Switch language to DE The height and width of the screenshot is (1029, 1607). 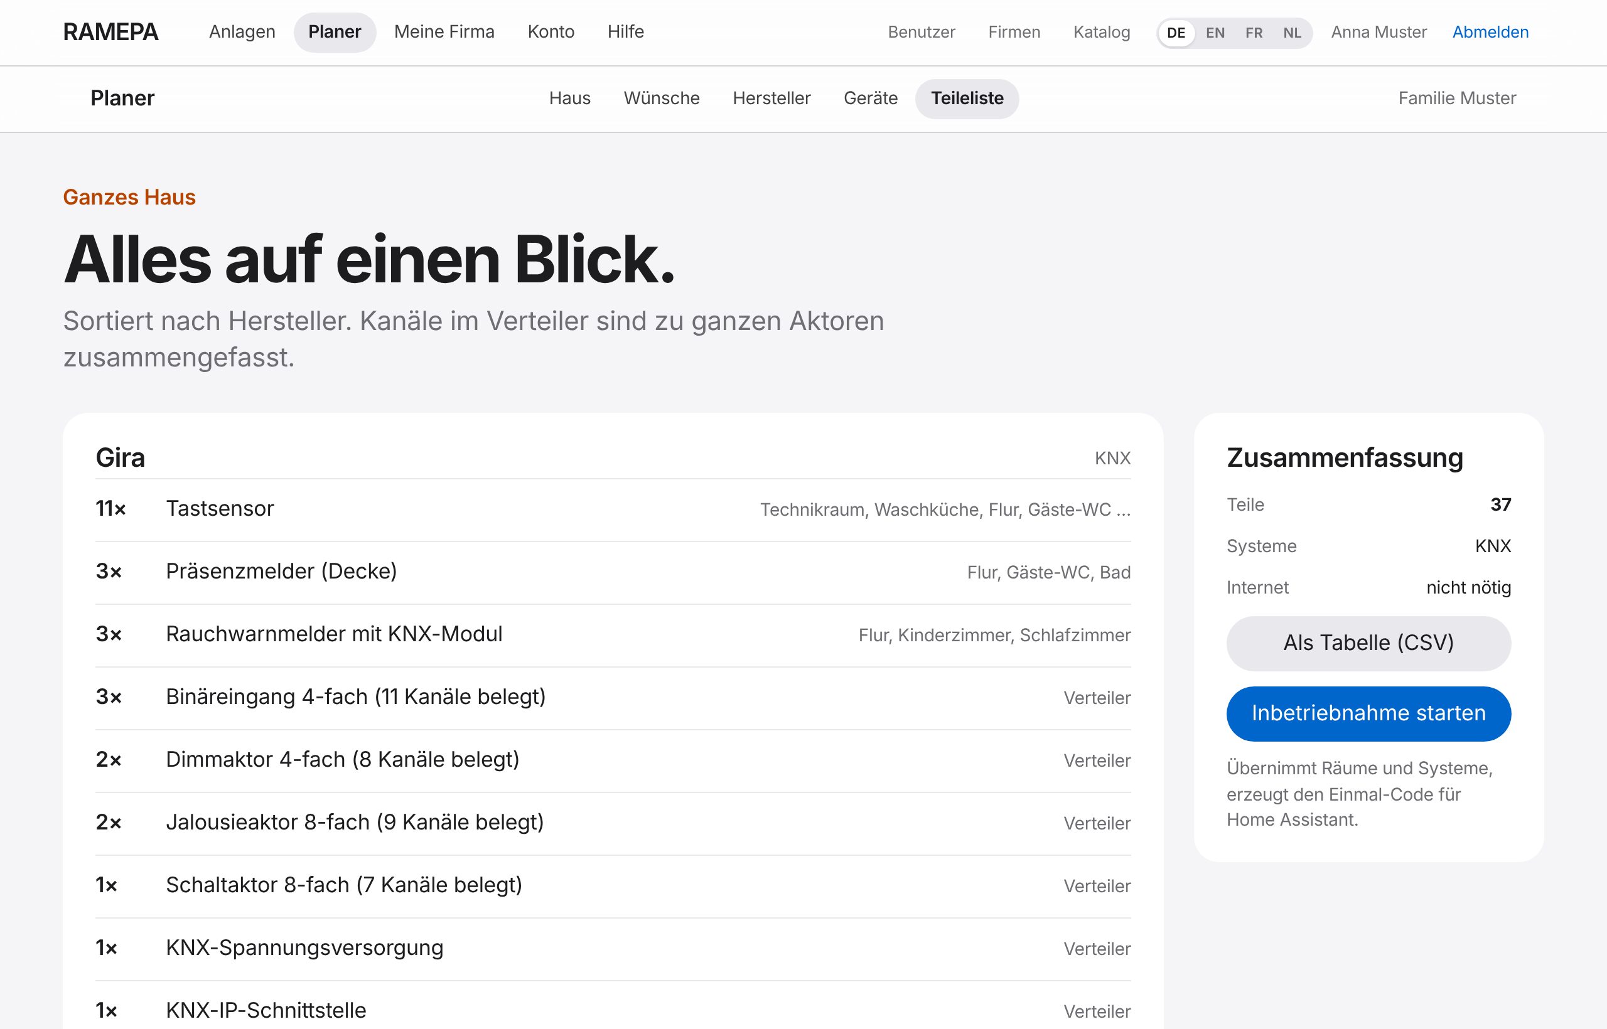1176,33
